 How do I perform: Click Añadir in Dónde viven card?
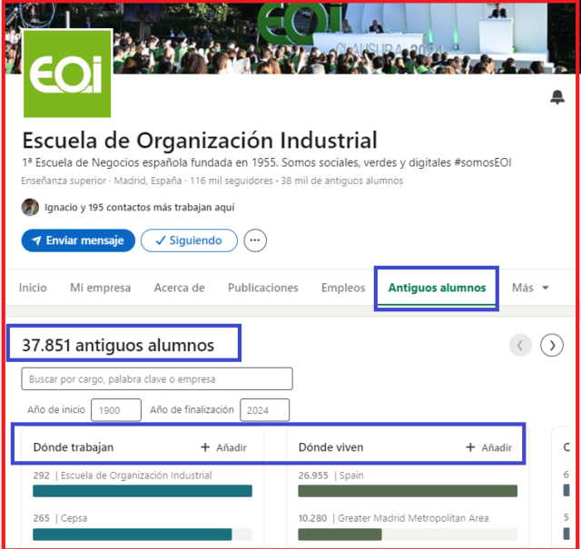point(488,447)
